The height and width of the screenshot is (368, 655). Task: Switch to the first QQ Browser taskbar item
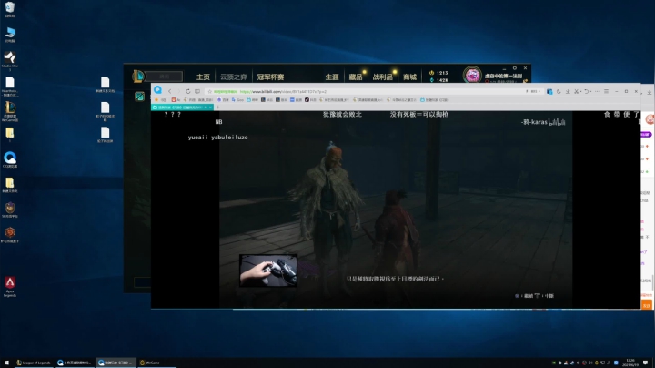[x=75, y=363]
